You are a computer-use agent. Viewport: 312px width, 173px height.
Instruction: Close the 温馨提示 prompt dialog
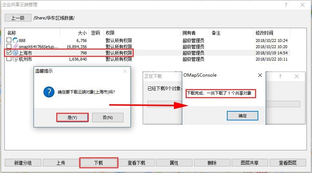[x=125, y=71]
